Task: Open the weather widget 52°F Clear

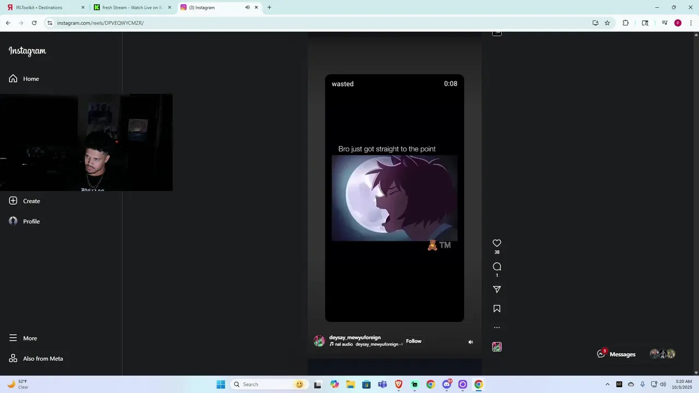Action: click(17, 384)
